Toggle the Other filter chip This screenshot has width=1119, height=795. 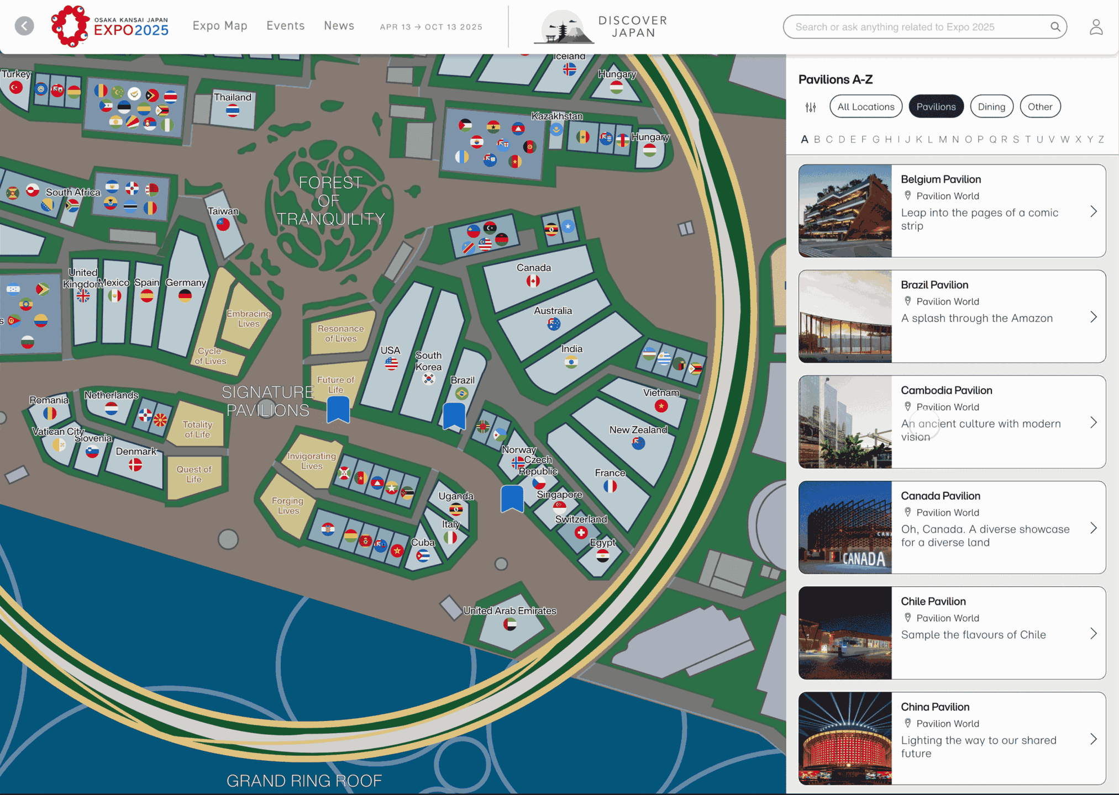[1039, 107]
